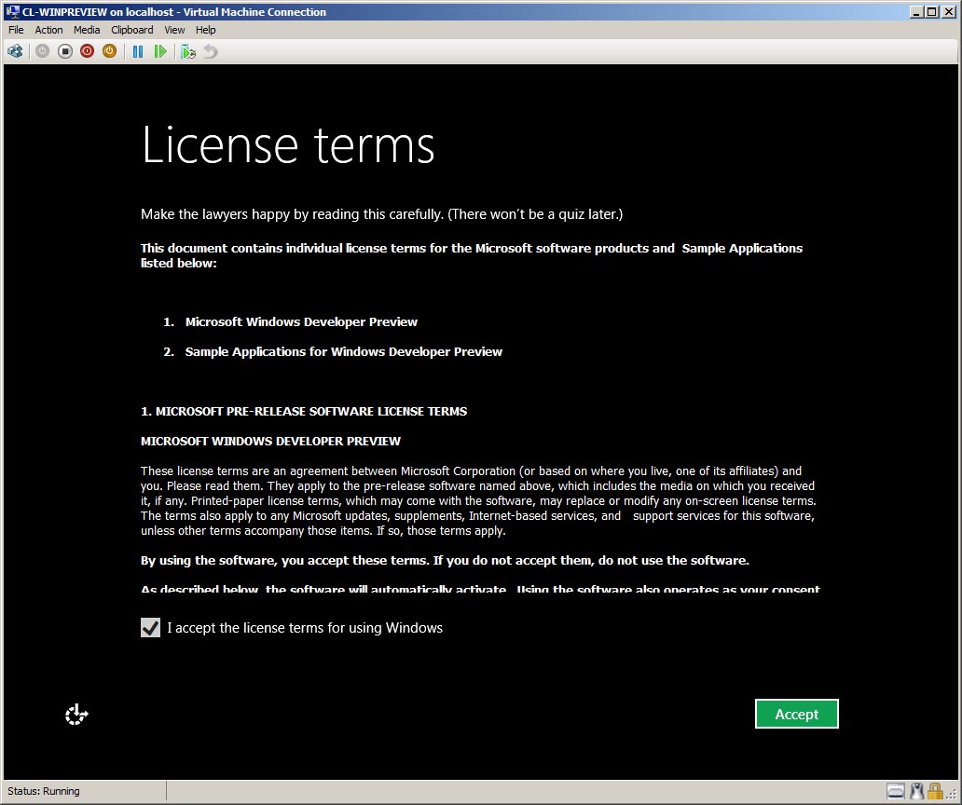Open the Ease of Access icon
The width and height of the screenshot is (962, 805).
pos(76,715)
